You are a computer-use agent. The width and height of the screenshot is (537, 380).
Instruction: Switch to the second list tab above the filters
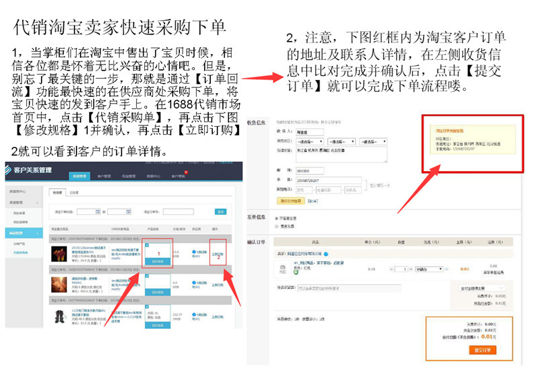[x=74, y=193]
